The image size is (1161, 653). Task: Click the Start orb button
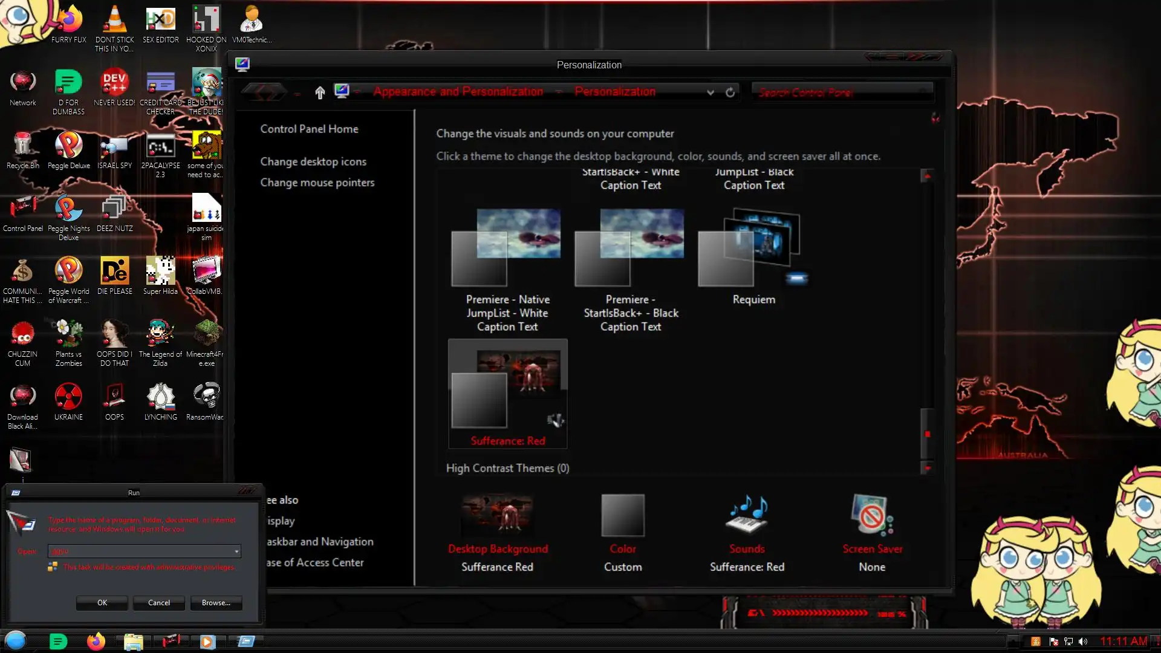coord(16,640)
